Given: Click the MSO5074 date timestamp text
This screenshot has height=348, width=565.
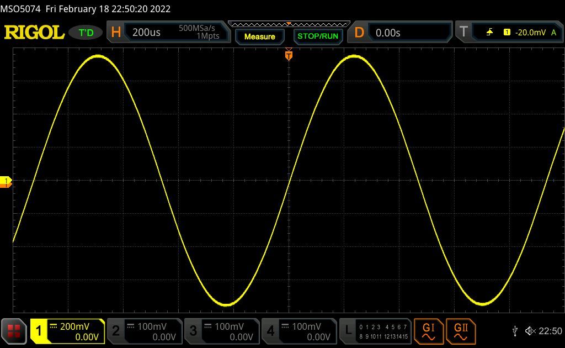Looking at the screenshot, I should click(86, 9).
